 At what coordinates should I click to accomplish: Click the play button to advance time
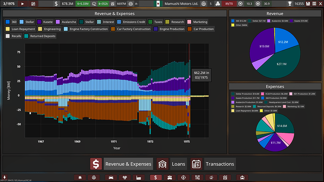coord(23,4)
